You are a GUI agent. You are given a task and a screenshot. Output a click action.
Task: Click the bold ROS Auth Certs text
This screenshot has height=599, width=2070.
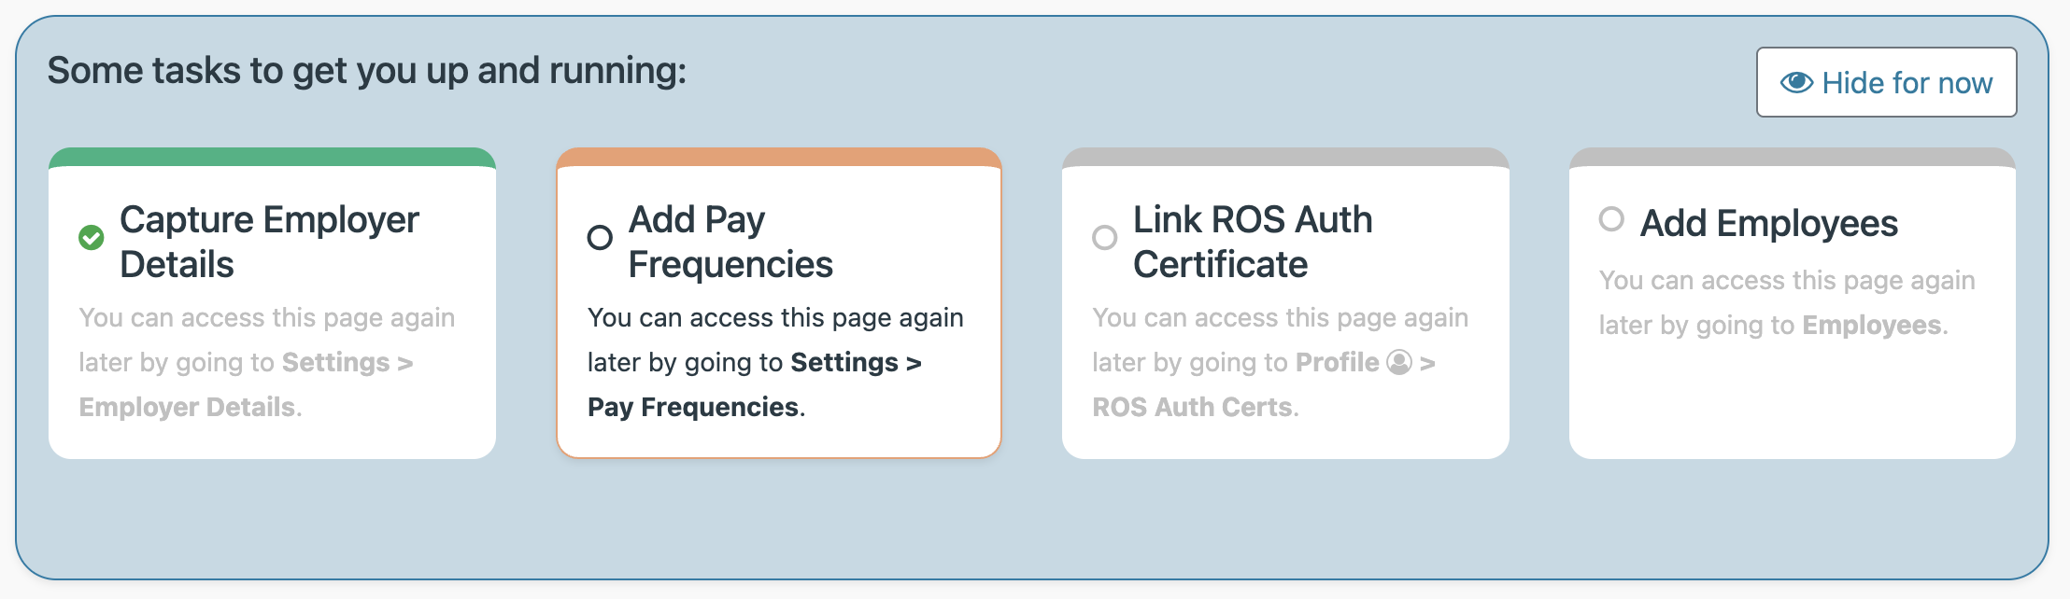[1193, 407]
